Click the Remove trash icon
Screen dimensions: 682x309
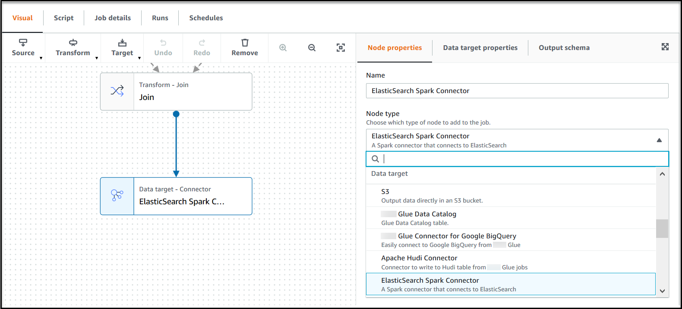click(x=245, y=43)
